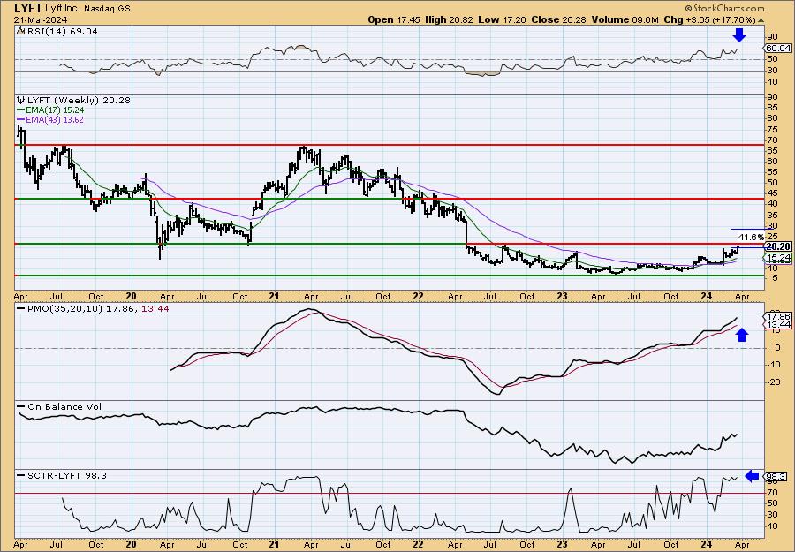Image resolution: width=795 pixels, height=552 pixels.
Task: Click the 'PMO(35,20,10) 17.86, 13.44' label
Action: [x=98, y=309]
